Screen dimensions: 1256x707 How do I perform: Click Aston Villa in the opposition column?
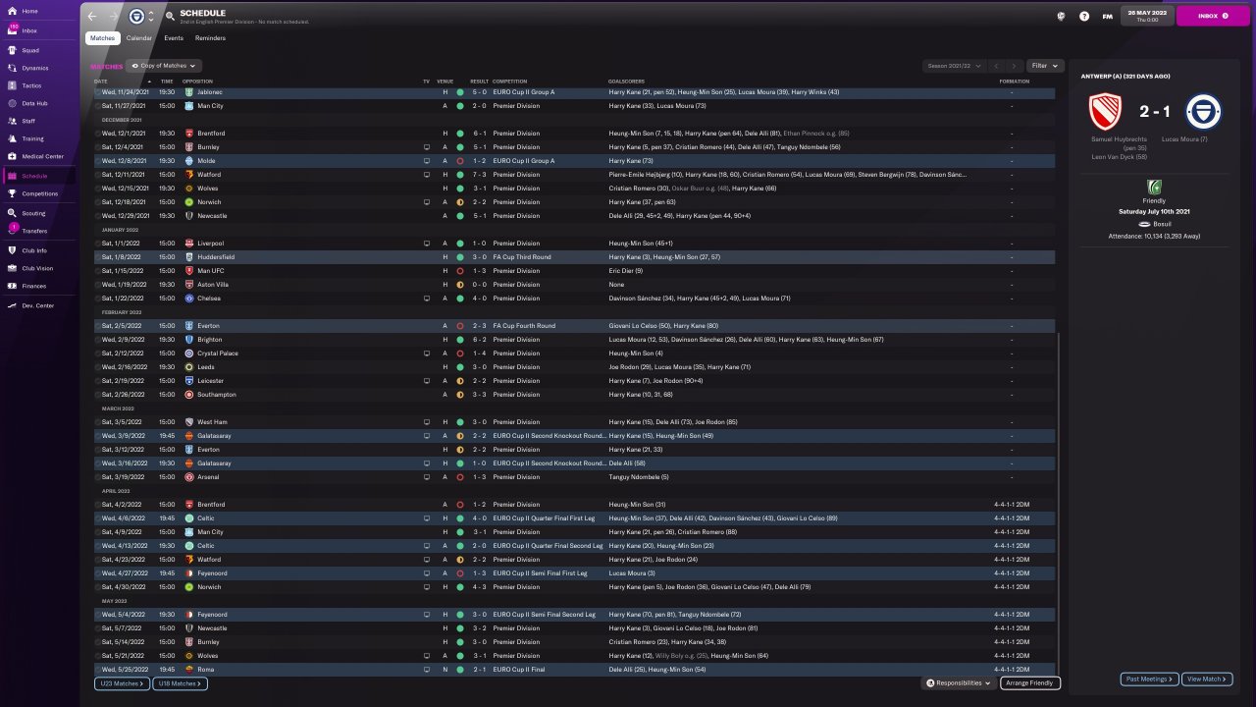pos(213,285)
